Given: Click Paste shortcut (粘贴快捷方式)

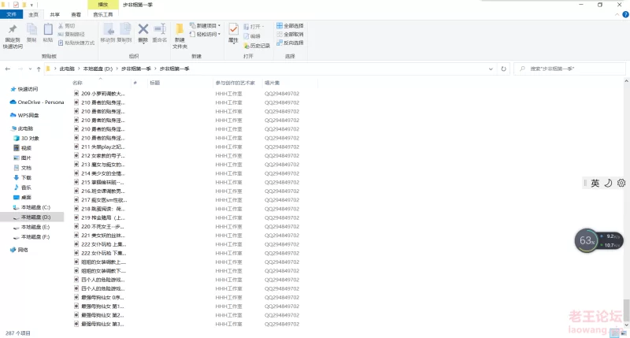Looking at the screenshot, I should pyautogui.click(x=76, y=43).
